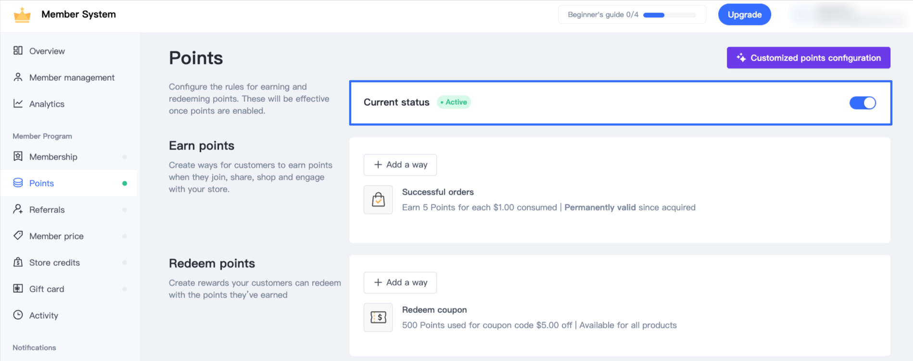This screenshot has height=361, width=913.
Task: Click the crown logo icon
Action: tap(22, 15)
